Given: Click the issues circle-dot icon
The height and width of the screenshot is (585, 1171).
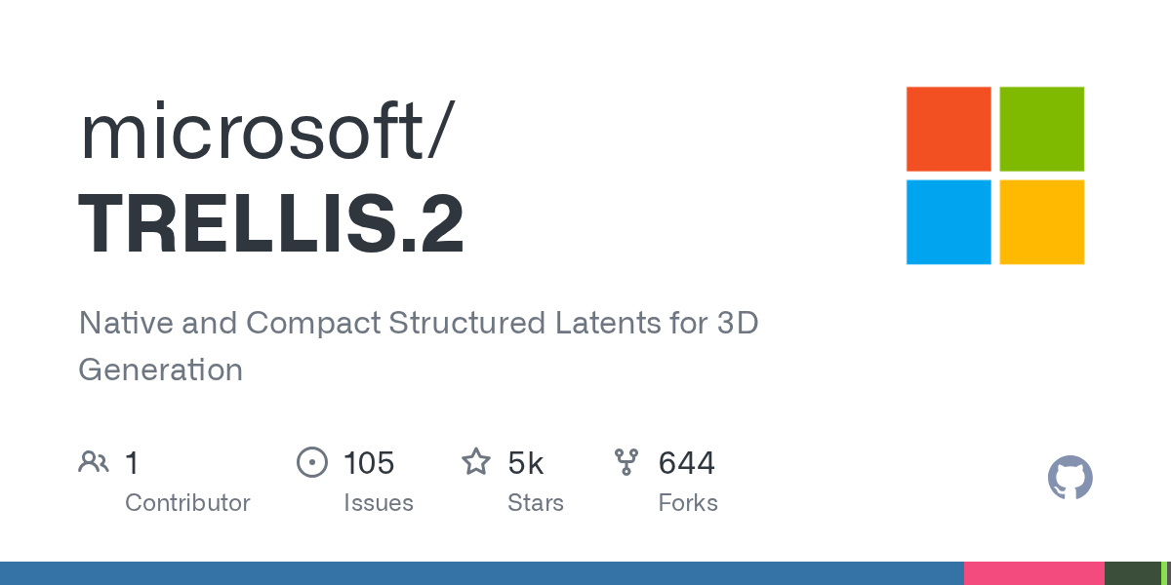Looking at the screenshot, I should coord(311,462).
